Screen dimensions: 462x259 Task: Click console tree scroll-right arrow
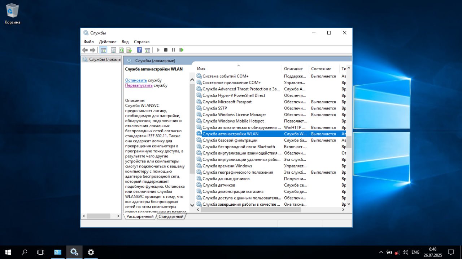(x=118, y=216)
